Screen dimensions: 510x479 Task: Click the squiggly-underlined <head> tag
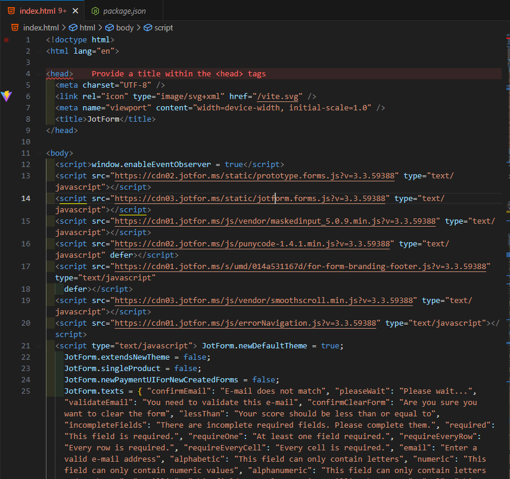[x=60, y=74]
